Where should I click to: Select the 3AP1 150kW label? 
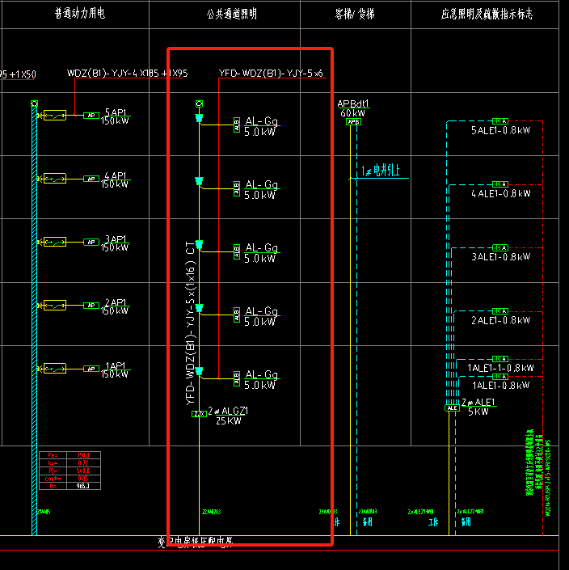click(x=116, y=243)
